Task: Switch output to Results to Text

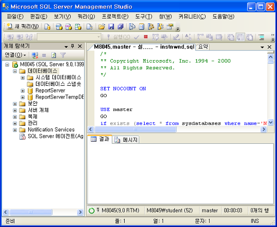Action: [231, 37]
